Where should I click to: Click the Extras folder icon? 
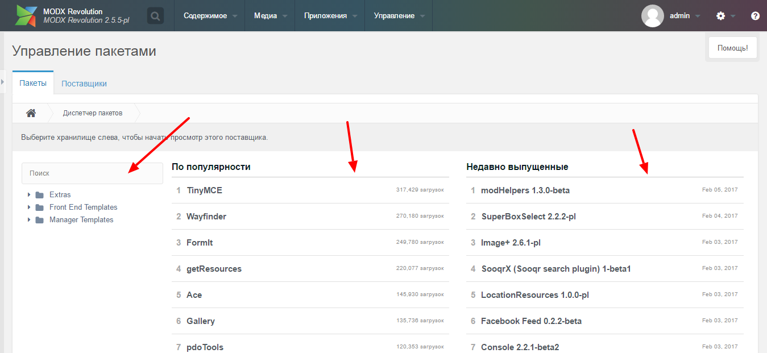39,195
